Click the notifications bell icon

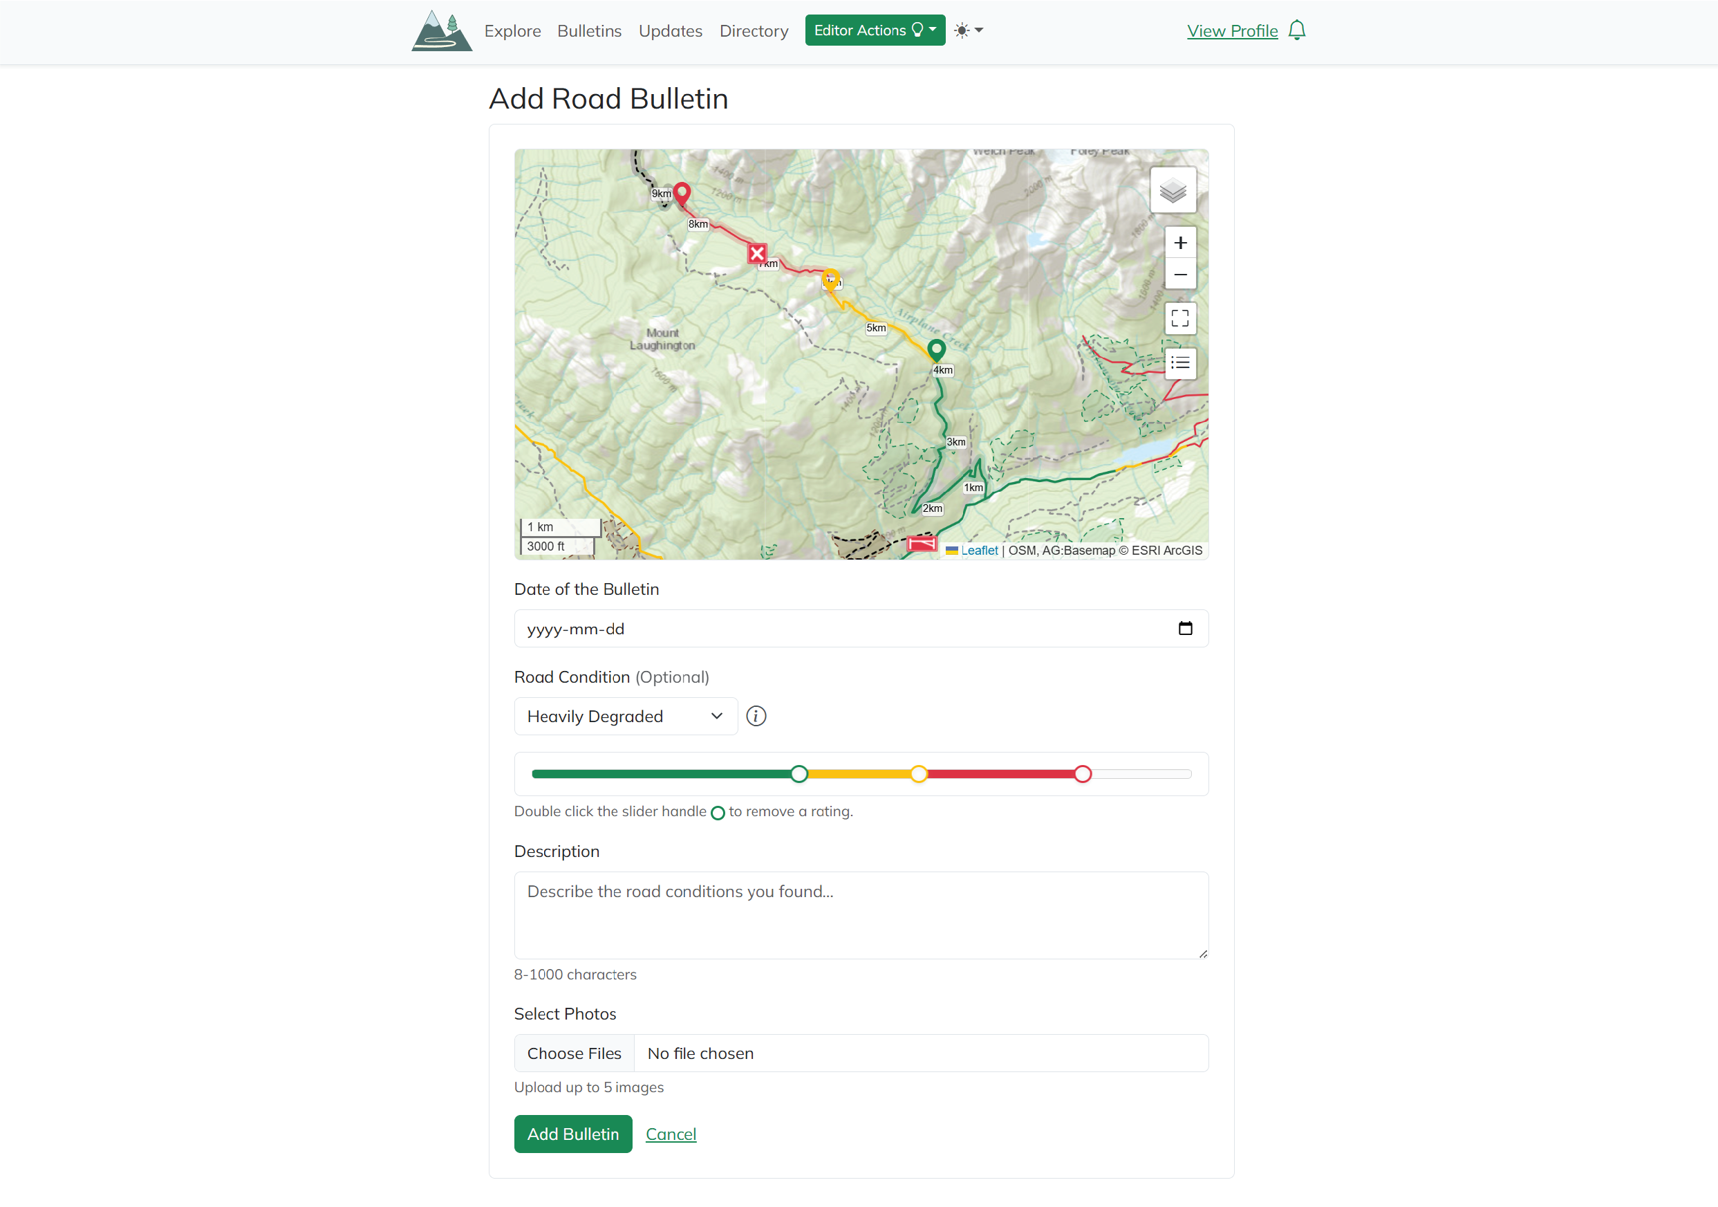pos(1297,30)
